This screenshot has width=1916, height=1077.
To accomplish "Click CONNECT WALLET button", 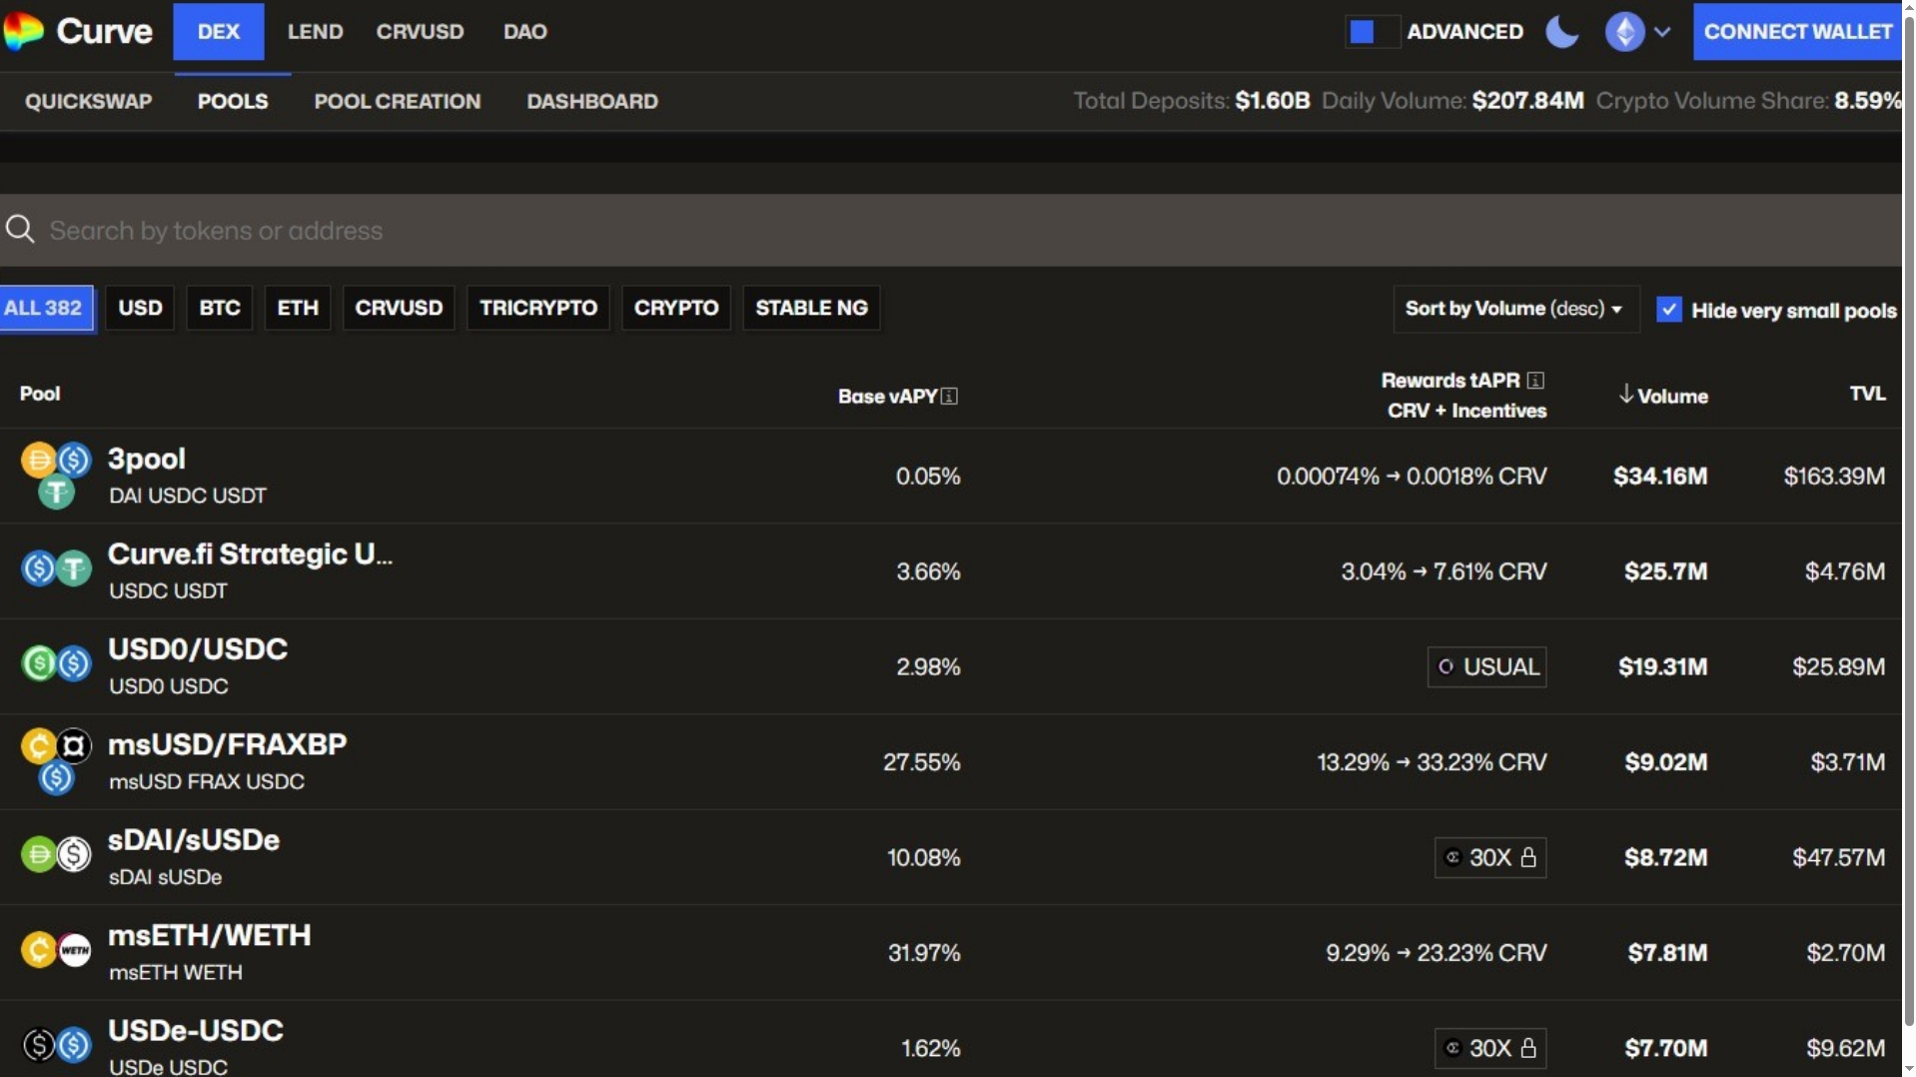I will [1797, 31].
